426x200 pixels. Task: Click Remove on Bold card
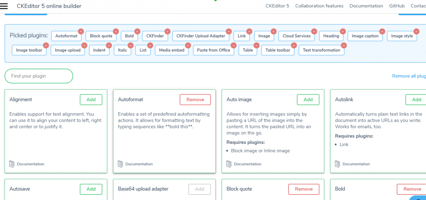click(412, 189)
